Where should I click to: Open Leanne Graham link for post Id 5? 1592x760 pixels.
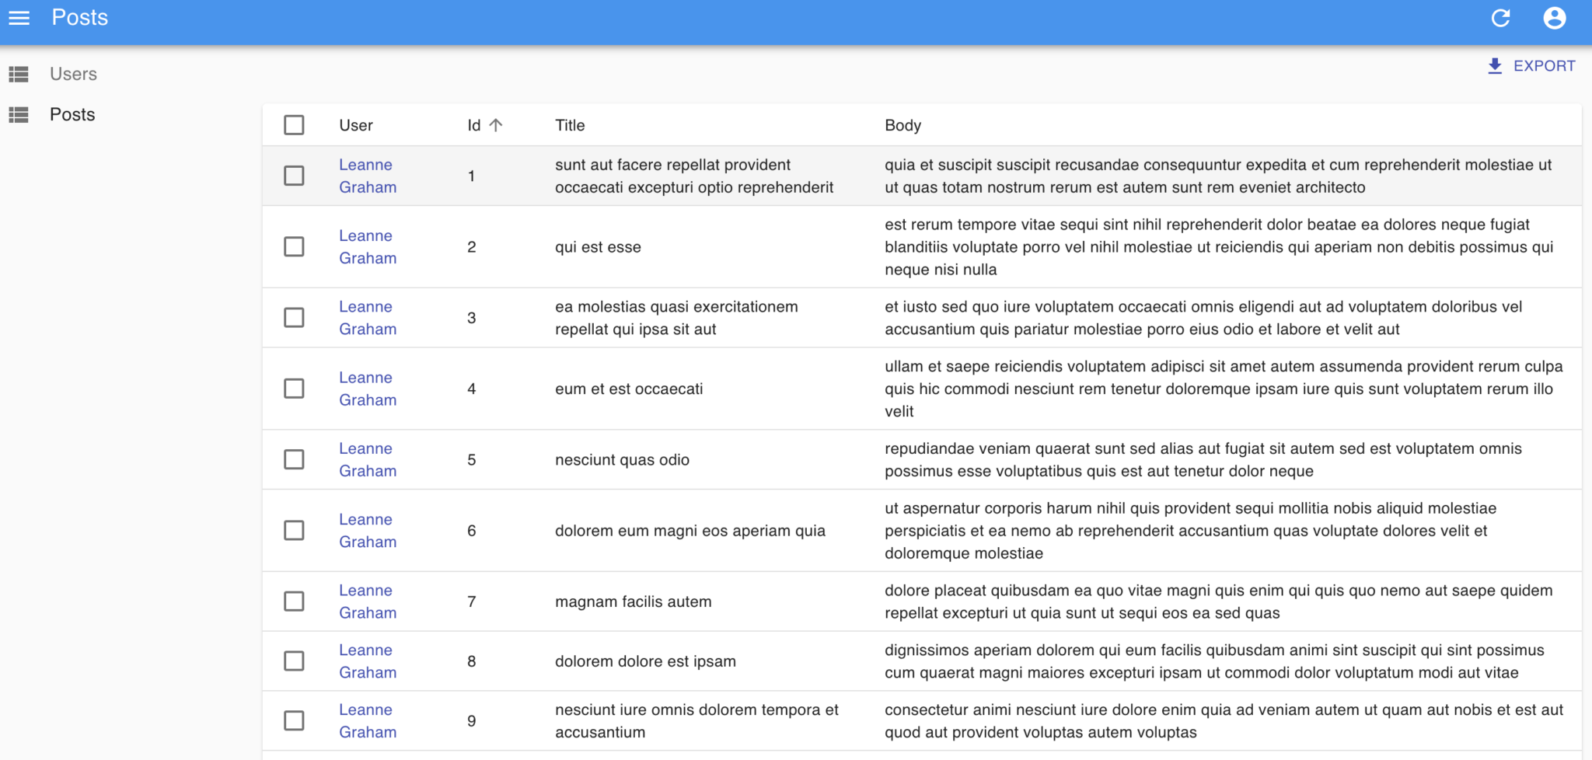[367, 459]
